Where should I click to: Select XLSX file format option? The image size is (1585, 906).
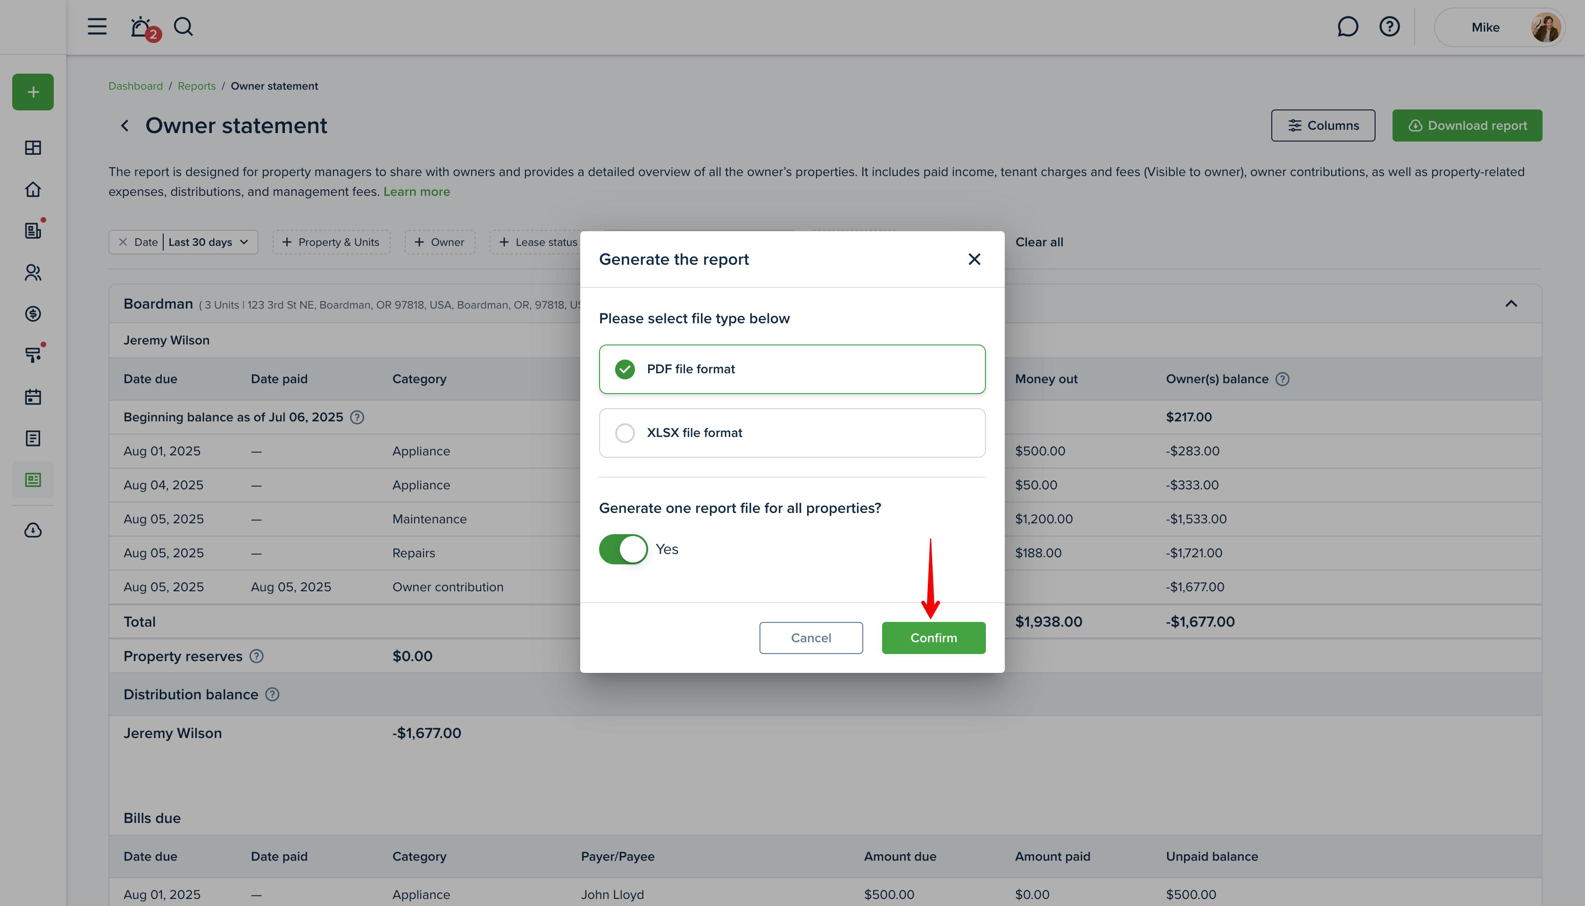pyautogui.click(x=792, y=432)
